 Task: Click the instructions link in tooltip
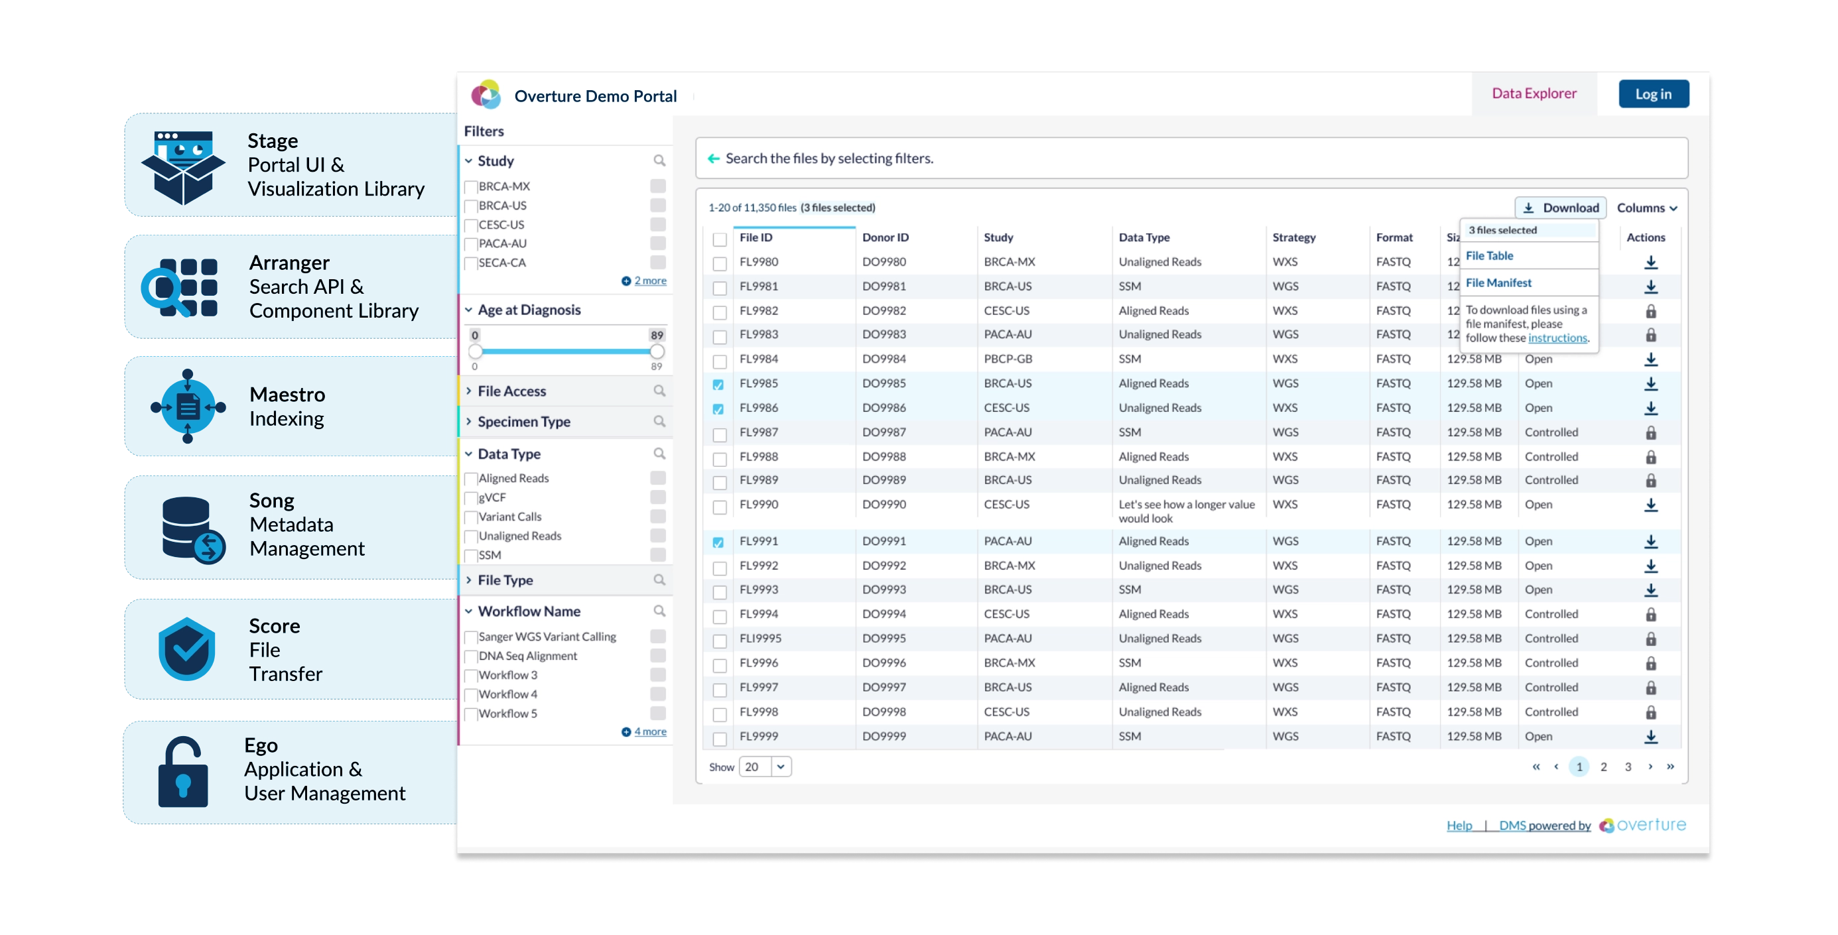[1560, 338]
